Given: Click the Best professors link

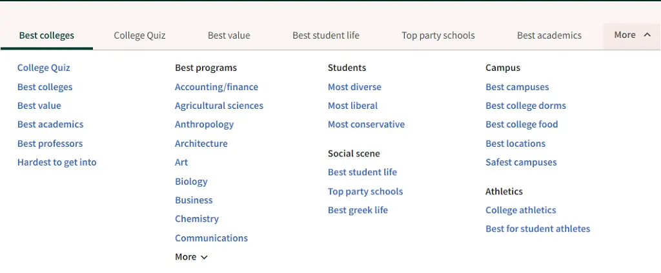Looking at the screenshot, I should tap(50, 144).
